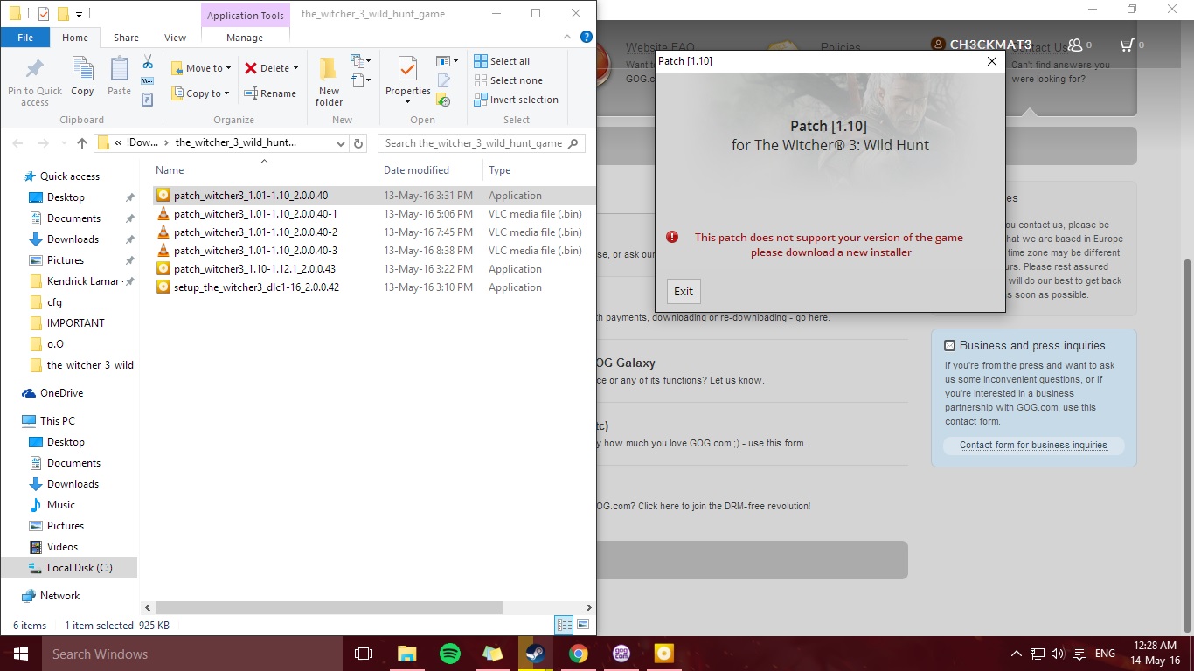Image resolution: width=1194 pixels, height=671 pixels.
Task: Click the Copy path icon in Clipboard group
Action: pos(148,81)
